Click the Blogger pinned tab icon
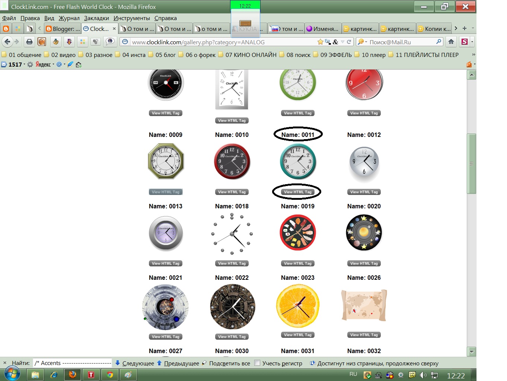 [x=6, y=29]
